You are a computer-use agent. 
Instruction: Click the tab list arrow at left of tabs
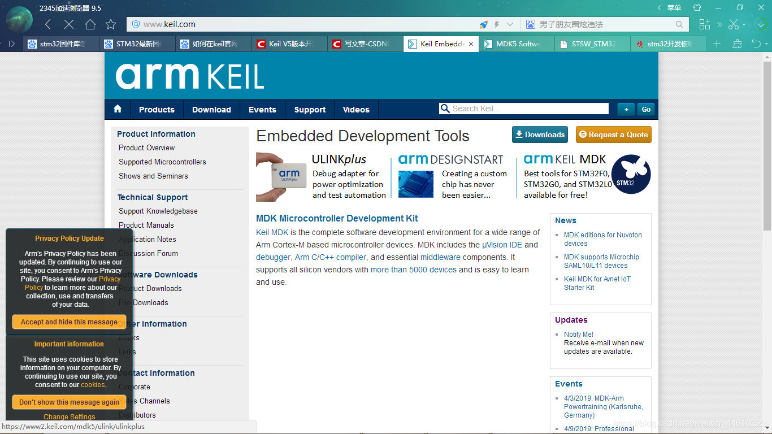click(x=11, y=44)
